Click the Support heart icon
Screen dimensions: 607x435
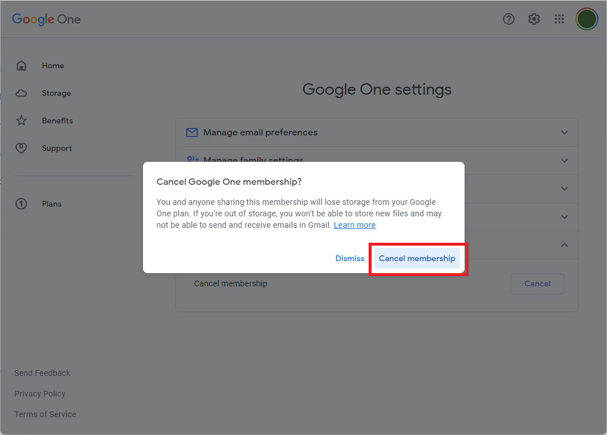click(21, 148)
